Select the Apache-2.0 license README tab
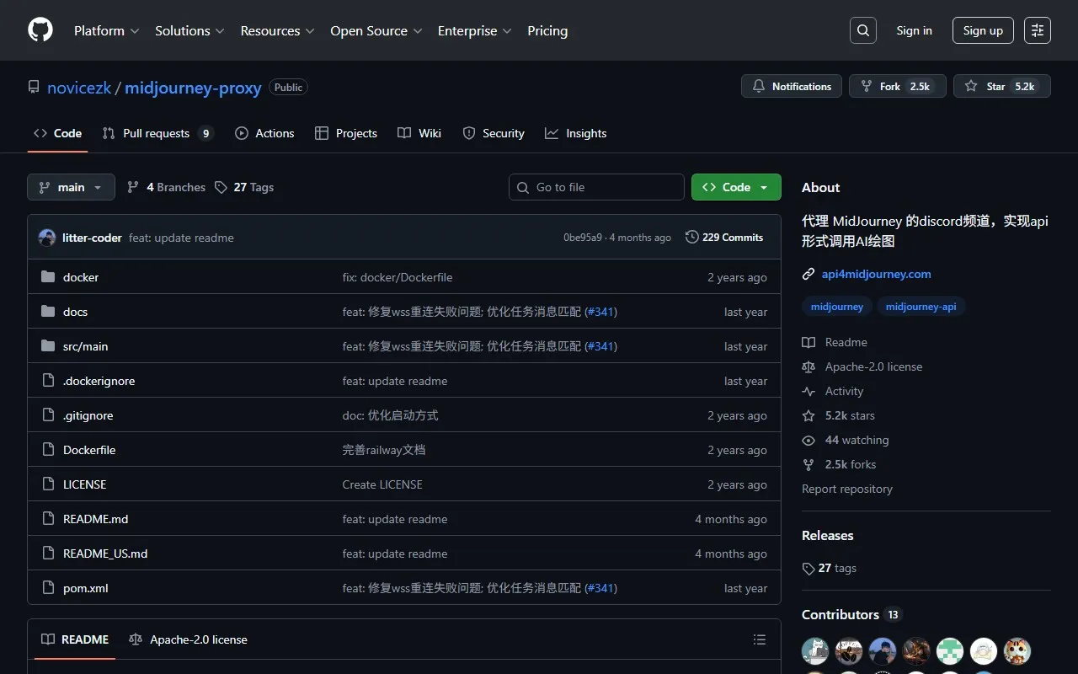 [189, 639]
